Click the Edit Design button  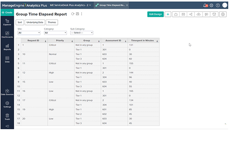156,14
